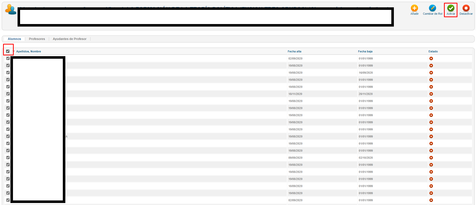This screenshot has width=476, height=205.
Task: Sort the table by Fecha alta column
Action: coord(294,51)
